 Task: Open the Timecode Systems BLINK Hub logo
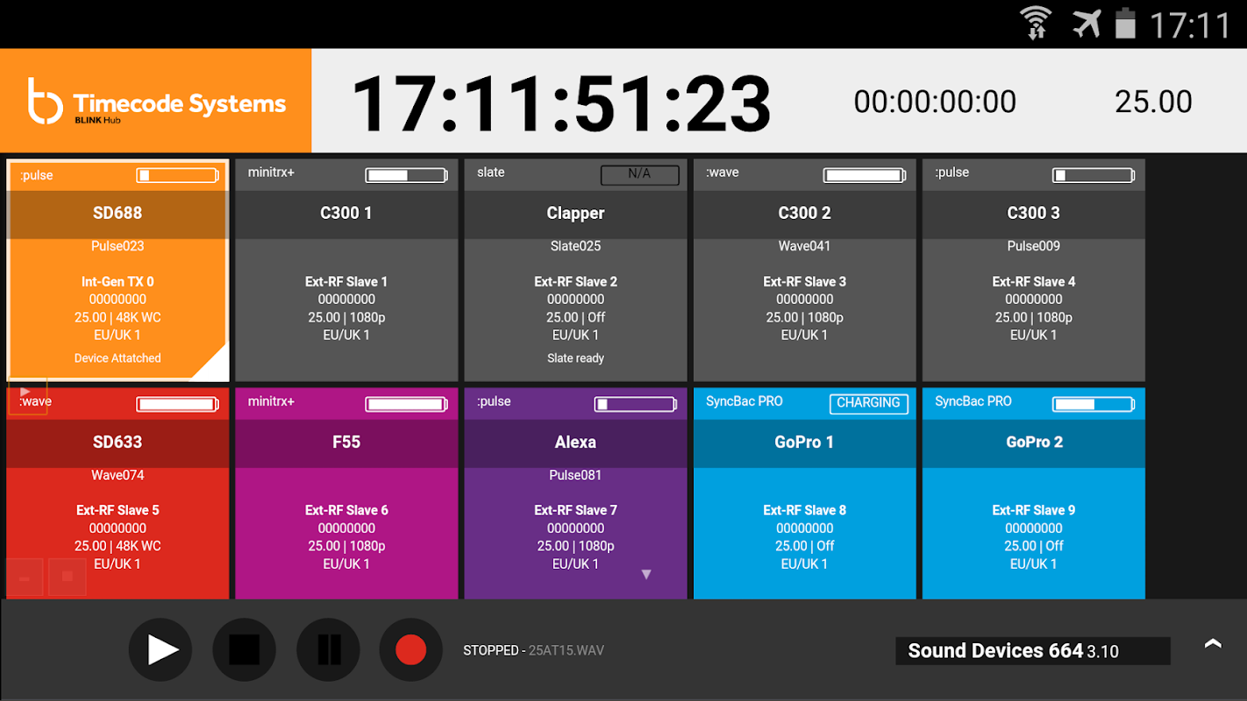point(156,101)
